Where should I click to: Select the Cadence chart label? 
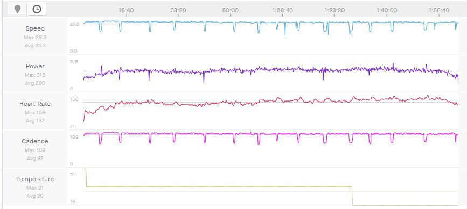pyautogui.click(x=35, y=141)
